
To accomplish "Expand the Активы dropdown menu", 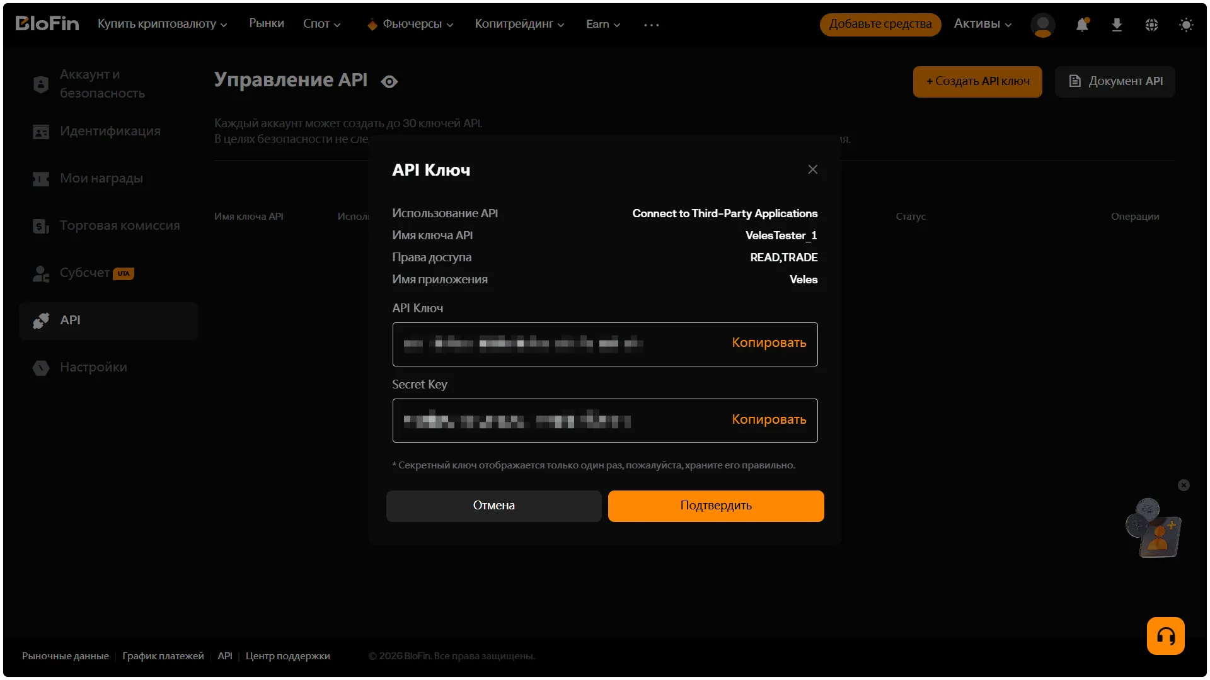I will tap(982, 24).
